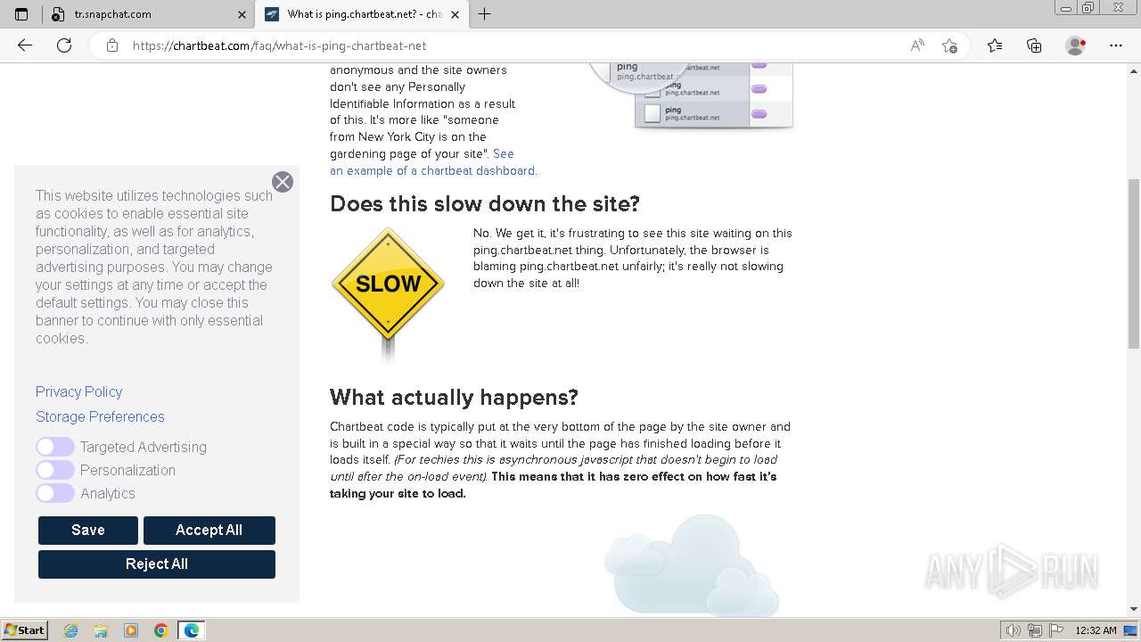Launch Internet Explorer from taskbar

(71, 630)
